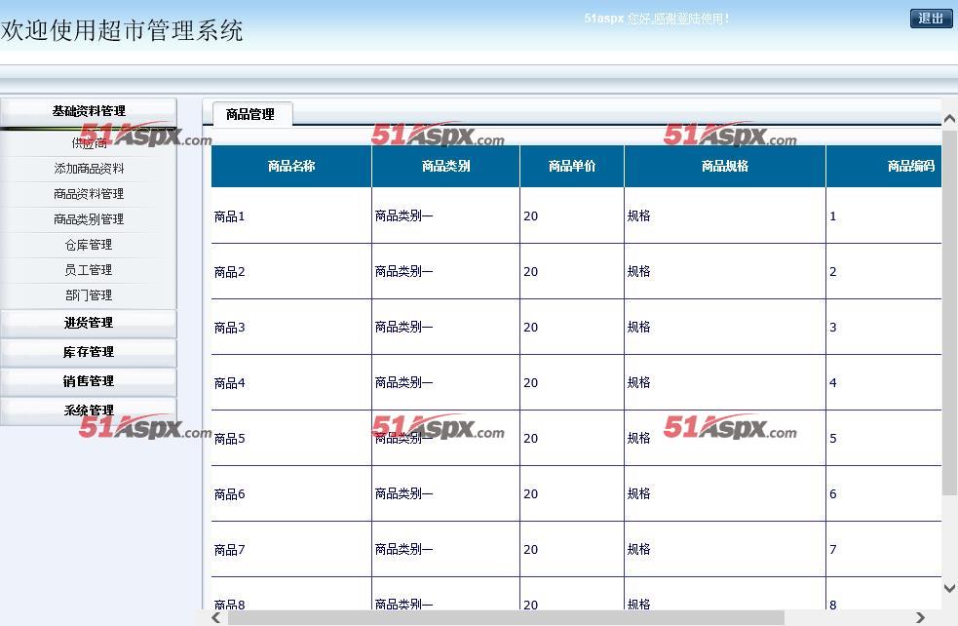Select the 商品管理 tab
Viewport: 958px width, 626px height.
pyautogui.click(x=251, y=114)
